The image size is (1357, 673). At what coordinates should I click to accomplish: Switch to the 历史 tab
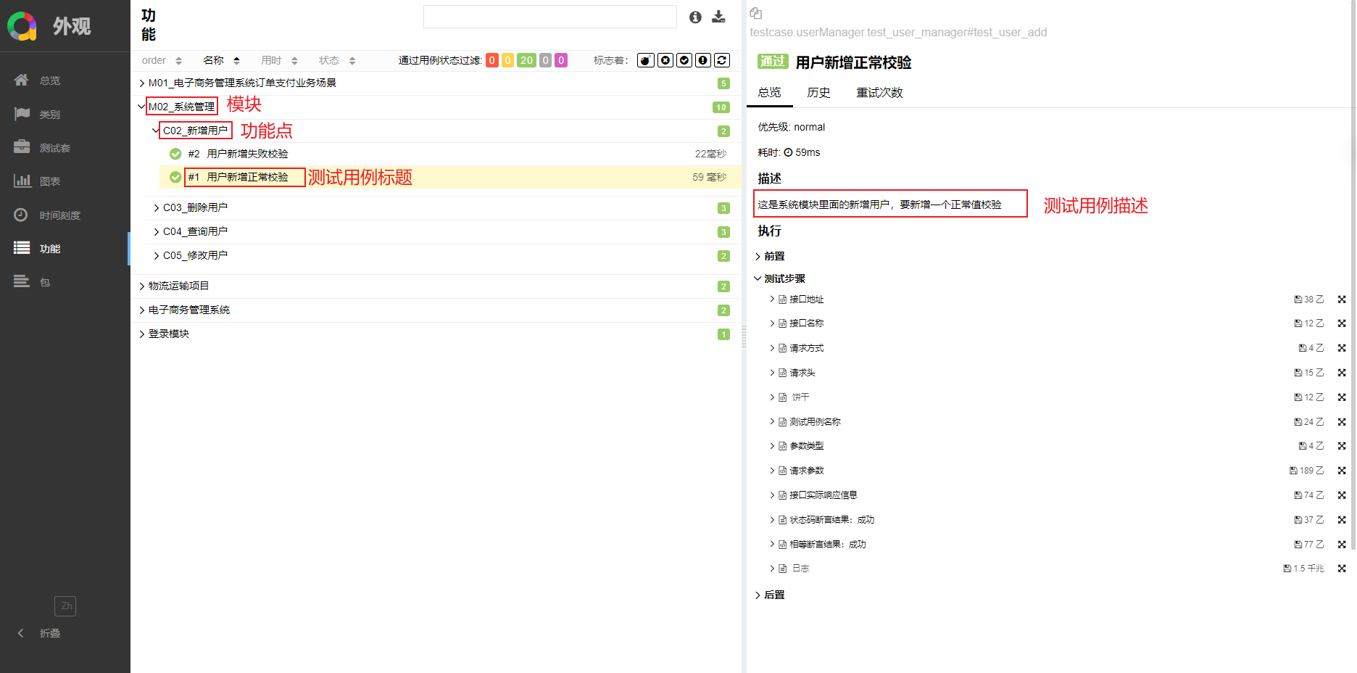tap(818, 92)
